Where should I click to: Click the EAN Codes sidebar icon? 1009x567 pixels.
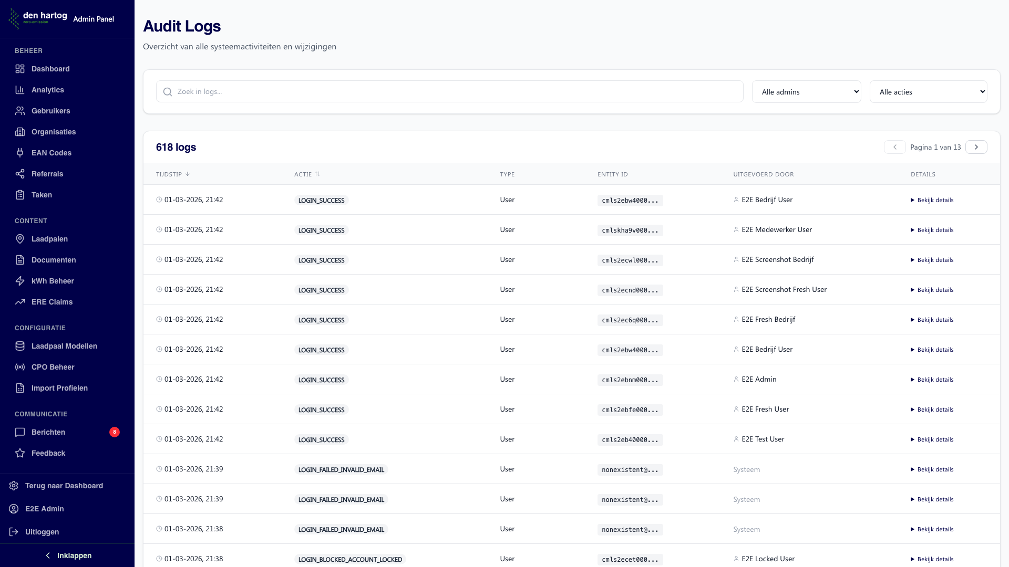[x=19, y=153]
